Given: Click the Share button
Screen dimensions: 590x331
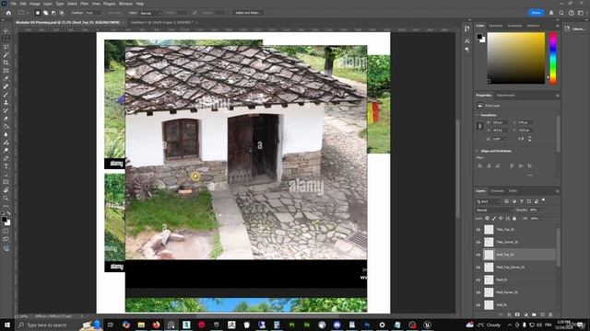Looking at the screenshot, I should [537, 13].
